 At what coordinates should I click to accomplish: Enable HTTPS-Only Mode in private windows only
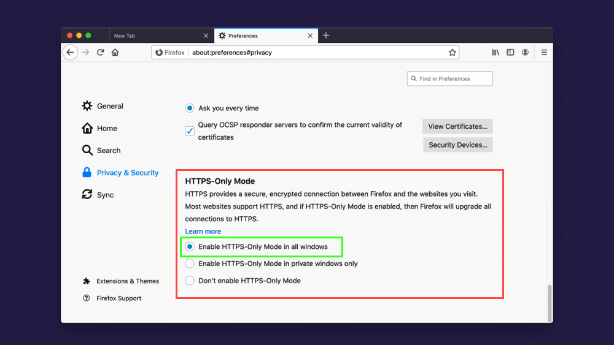(x=190, y=263)
